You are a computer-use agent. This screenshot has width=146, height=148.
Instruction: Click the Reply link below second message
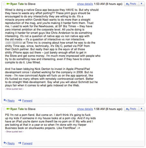pos(11,143)
